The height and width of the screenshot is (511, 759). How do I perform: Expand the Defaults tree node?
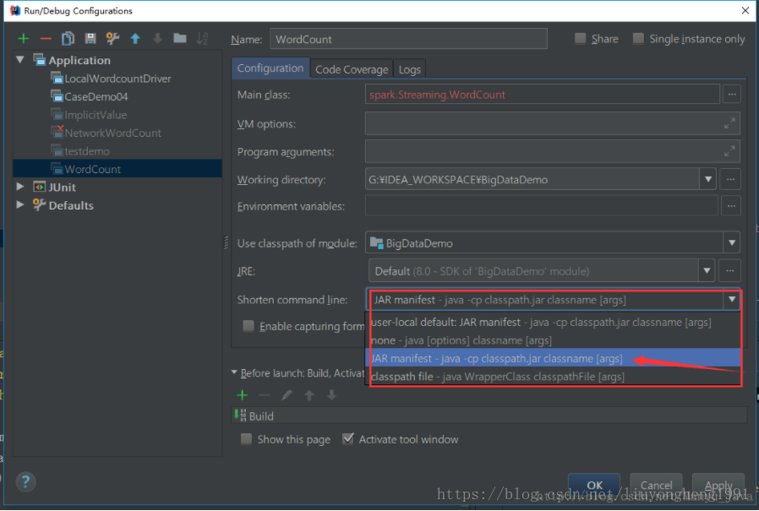pyautogui.click(x=19, y=204)
